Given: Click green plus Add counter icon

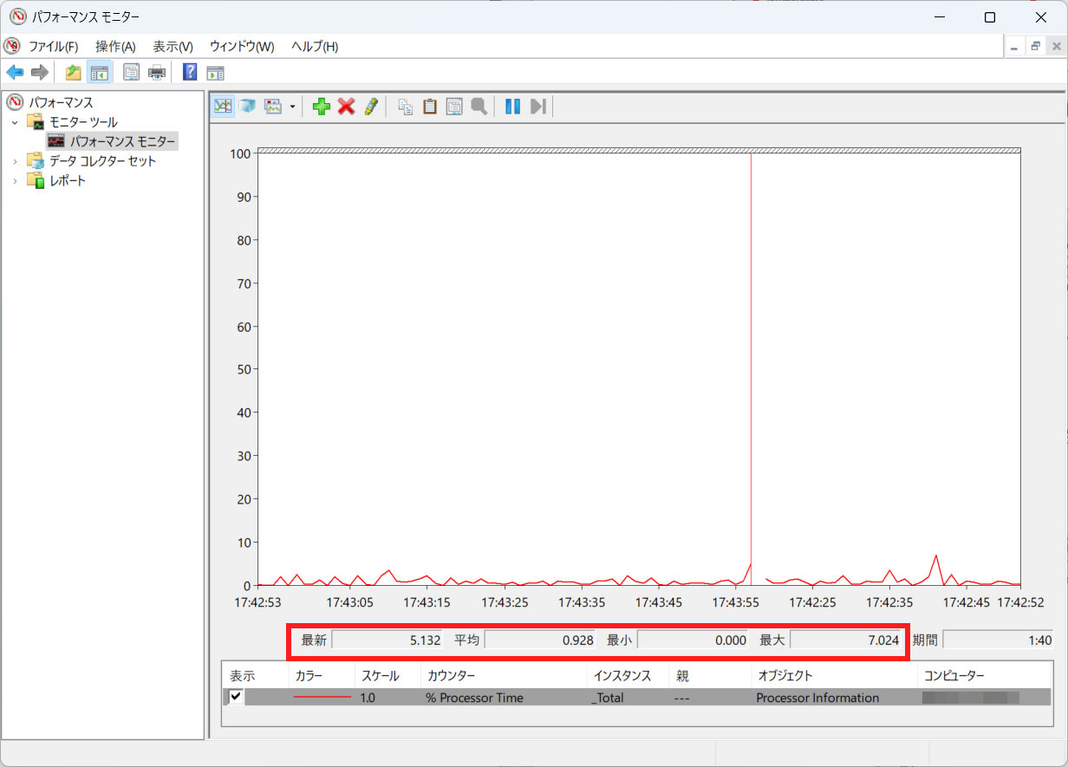Looking at the screenshot, I should pyautogui.click(x=322, y=106).
